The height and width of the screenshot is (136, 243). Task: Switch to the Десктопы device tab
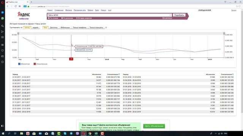[54, 28]
